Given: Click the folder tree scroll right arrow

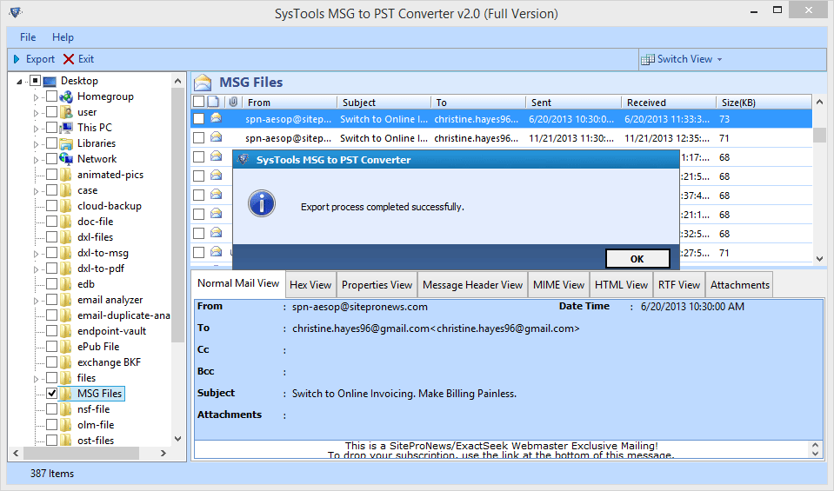Looking at the screenshot, I should [163, 454].
